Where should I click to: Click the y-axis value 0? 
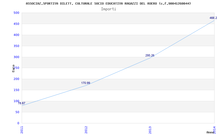pos(18,123)
